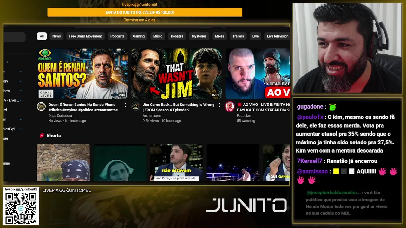Open the Aetherscene channel avatar
The height and width of the screenshot is (228, 406).
coord(135,106)
